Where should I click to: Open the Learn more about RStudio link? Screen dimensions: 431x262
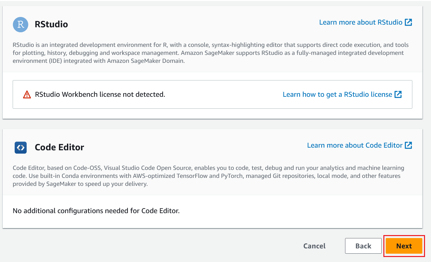tap(361, 22)
